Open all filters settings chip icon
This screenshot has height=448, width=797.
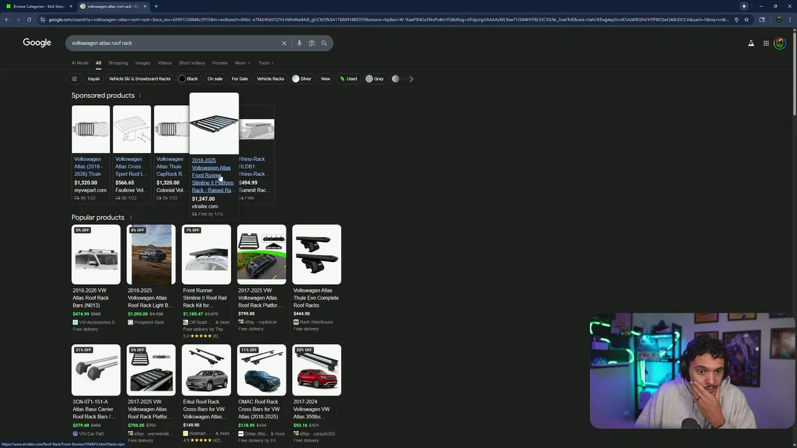pos(74,79)
